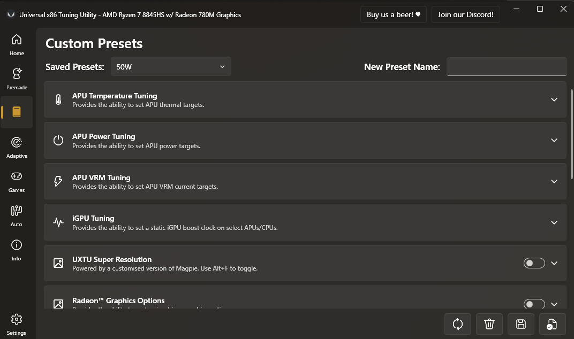Open the Home page in sidebar
The height and width of the screenshot is (339, 574).
17,45
